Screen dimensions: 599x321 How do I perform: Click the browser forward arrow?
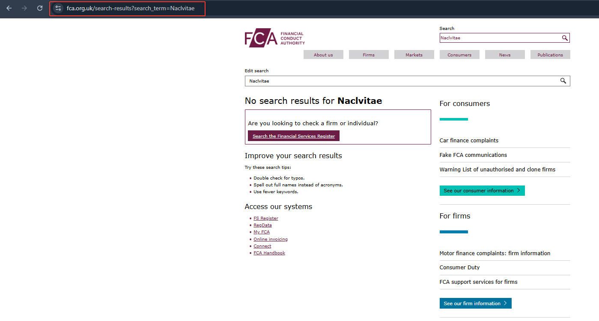(x=24, y=8)
